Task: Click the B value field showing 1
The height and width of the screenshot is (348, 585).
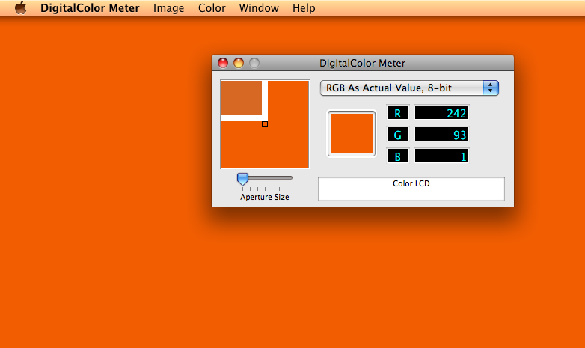Action: (441, 156)
